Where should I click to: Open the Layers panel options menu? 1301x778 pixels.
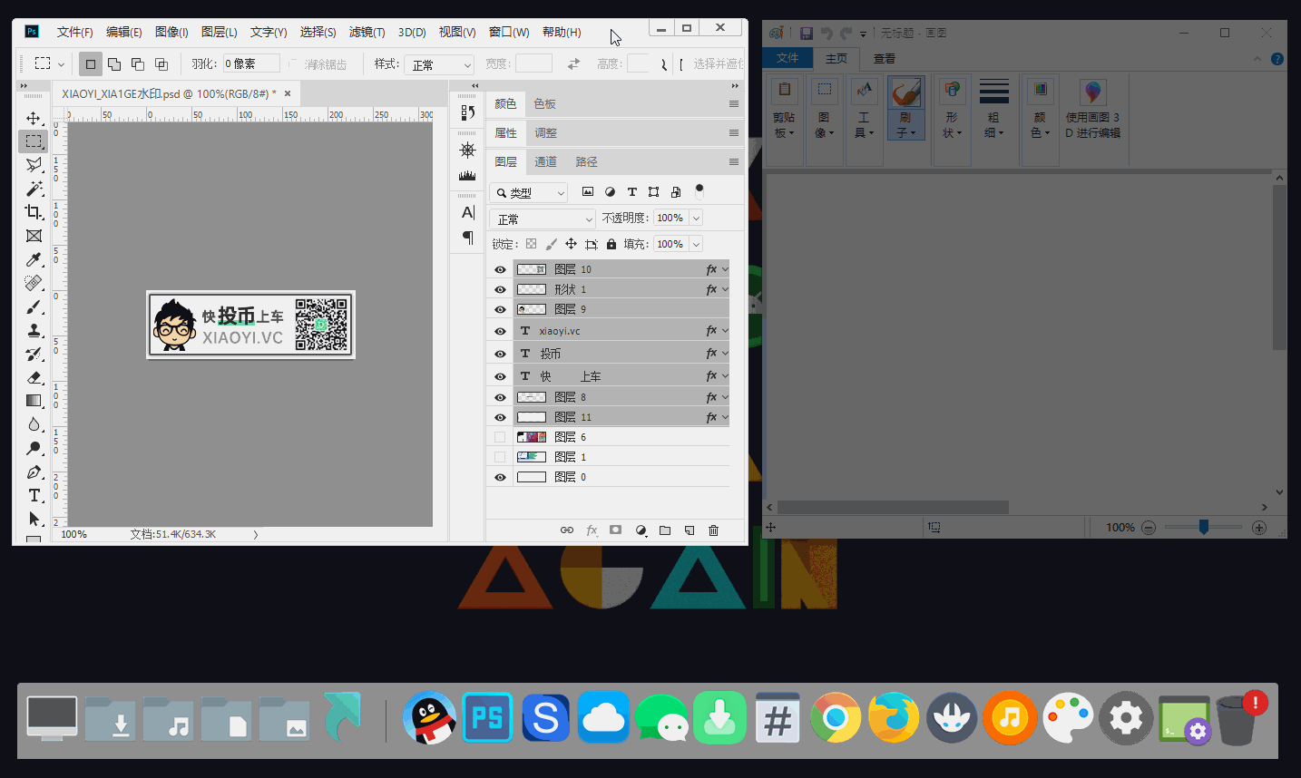point(733,161)
